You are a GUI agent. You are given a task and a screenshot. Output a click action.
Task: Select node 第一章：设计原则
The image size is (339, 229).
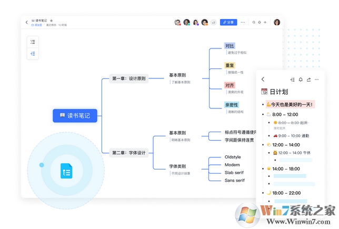click(128, 78)
